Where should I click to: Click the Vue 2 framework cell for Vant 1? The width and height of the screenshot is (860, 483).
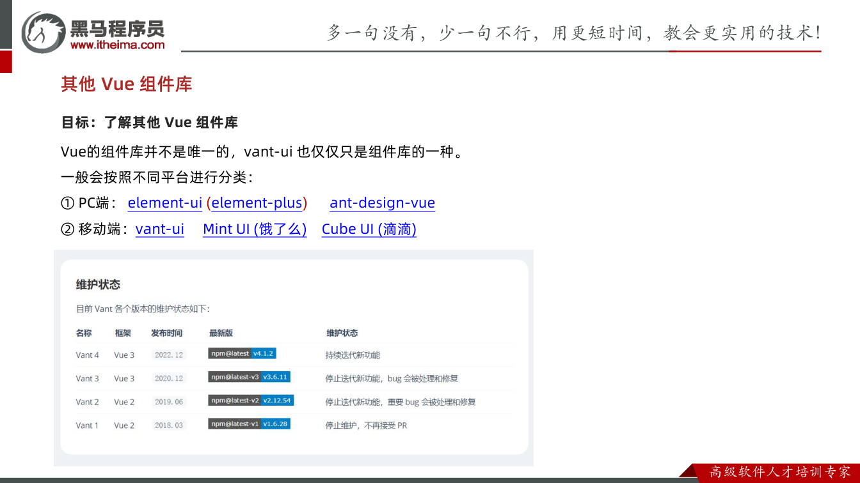pos(124,425)
